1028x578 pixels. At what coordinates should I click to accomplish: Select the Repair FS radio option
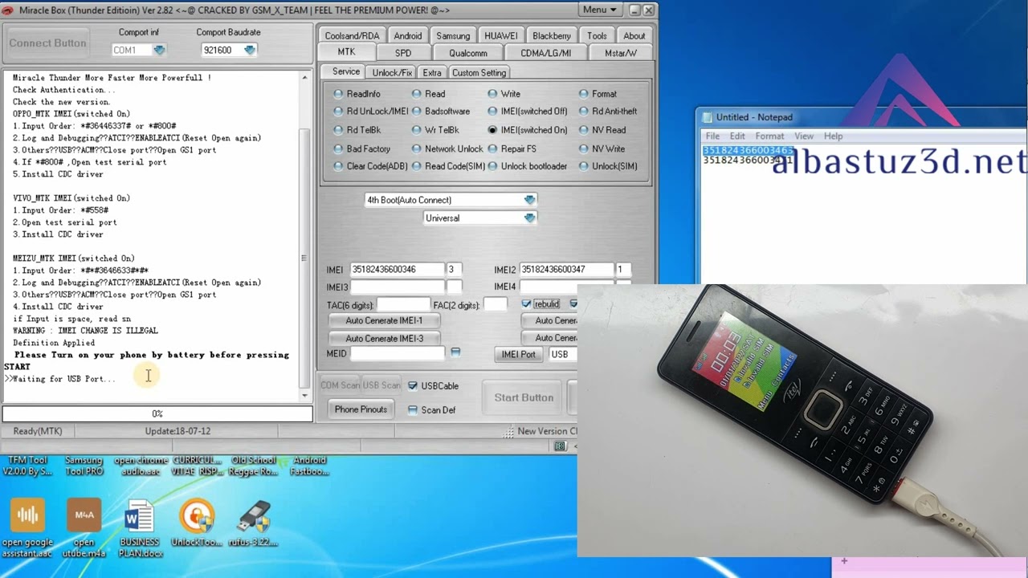coord(492,149)
